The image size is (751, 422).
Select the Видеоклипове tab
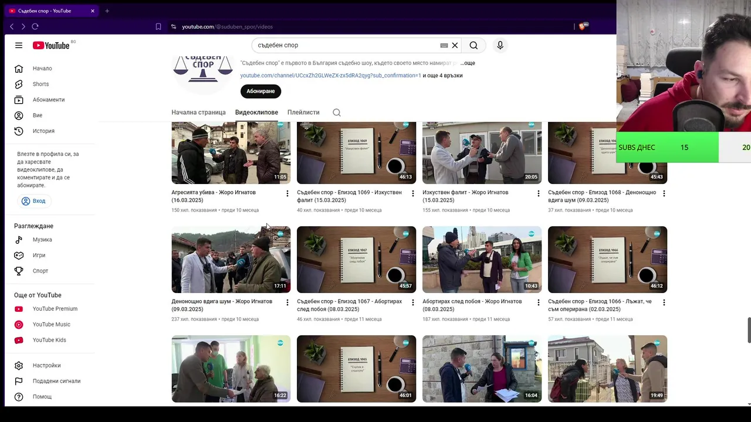point(256,112)
